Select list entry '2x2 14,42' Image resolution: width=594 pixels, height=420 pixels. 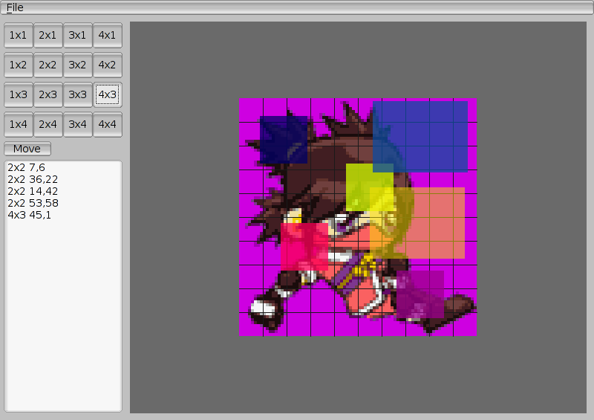click(32, 192)
